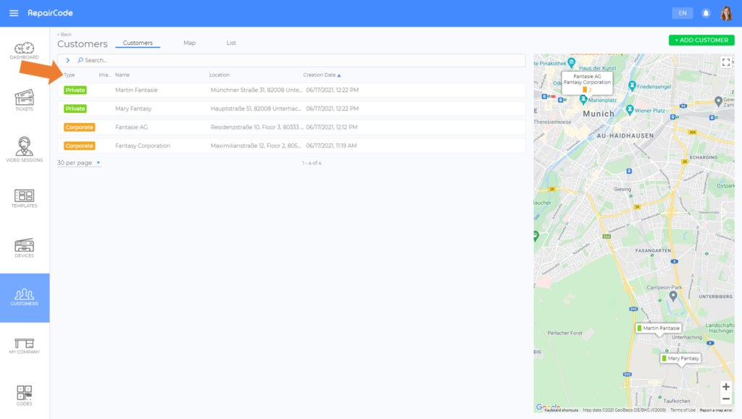Viewport: 742px width, 419px height.
Task: Select Customers in the sidebar
Action: [25, 297]
